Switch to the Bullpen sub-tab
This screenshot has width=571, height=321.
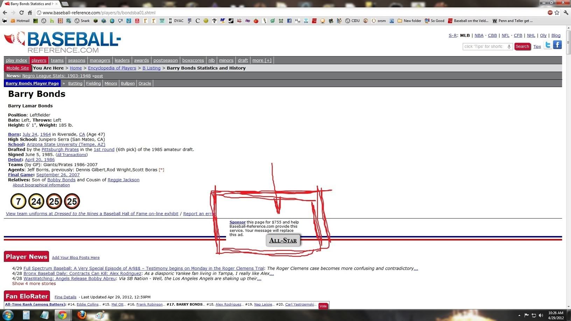(x=128, y=84)
